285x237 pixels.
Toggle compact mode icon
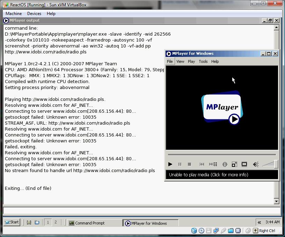234,164
